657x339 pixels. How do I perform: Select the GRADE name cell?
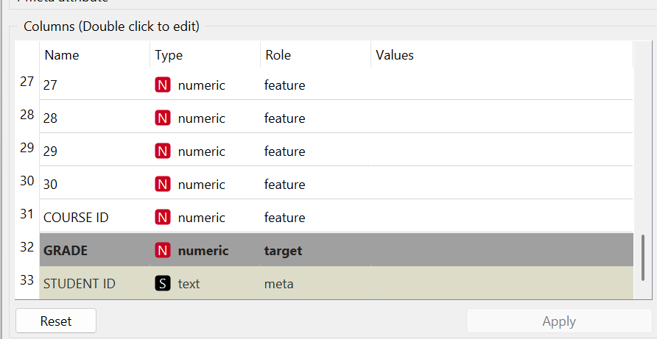click(x=95, y=250)
